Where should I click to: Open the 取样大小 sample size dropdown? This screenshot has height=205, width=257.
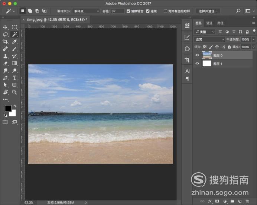click(86, 11)
